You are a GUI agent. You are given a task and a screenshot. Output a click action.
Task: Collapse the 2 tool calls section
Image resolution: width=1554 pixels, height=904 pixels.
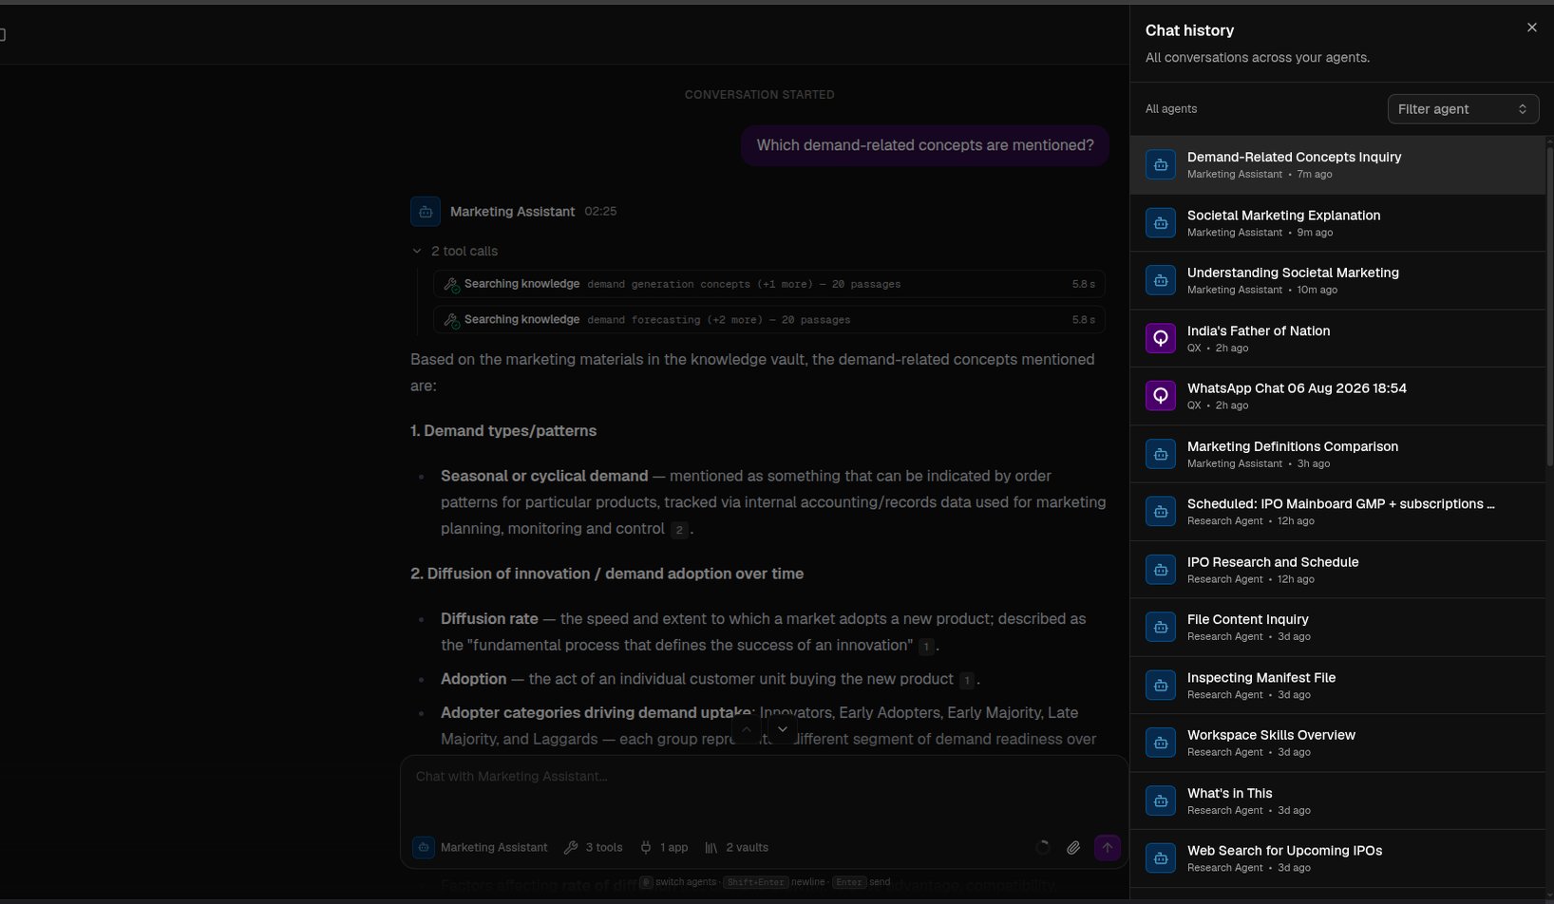coord(455,251)
